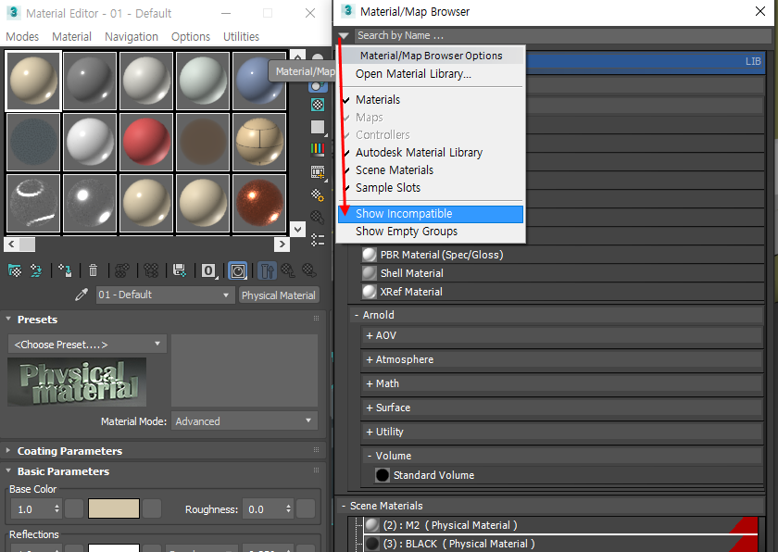Collapse the Basic Parameters rollout

click(8, 470)
